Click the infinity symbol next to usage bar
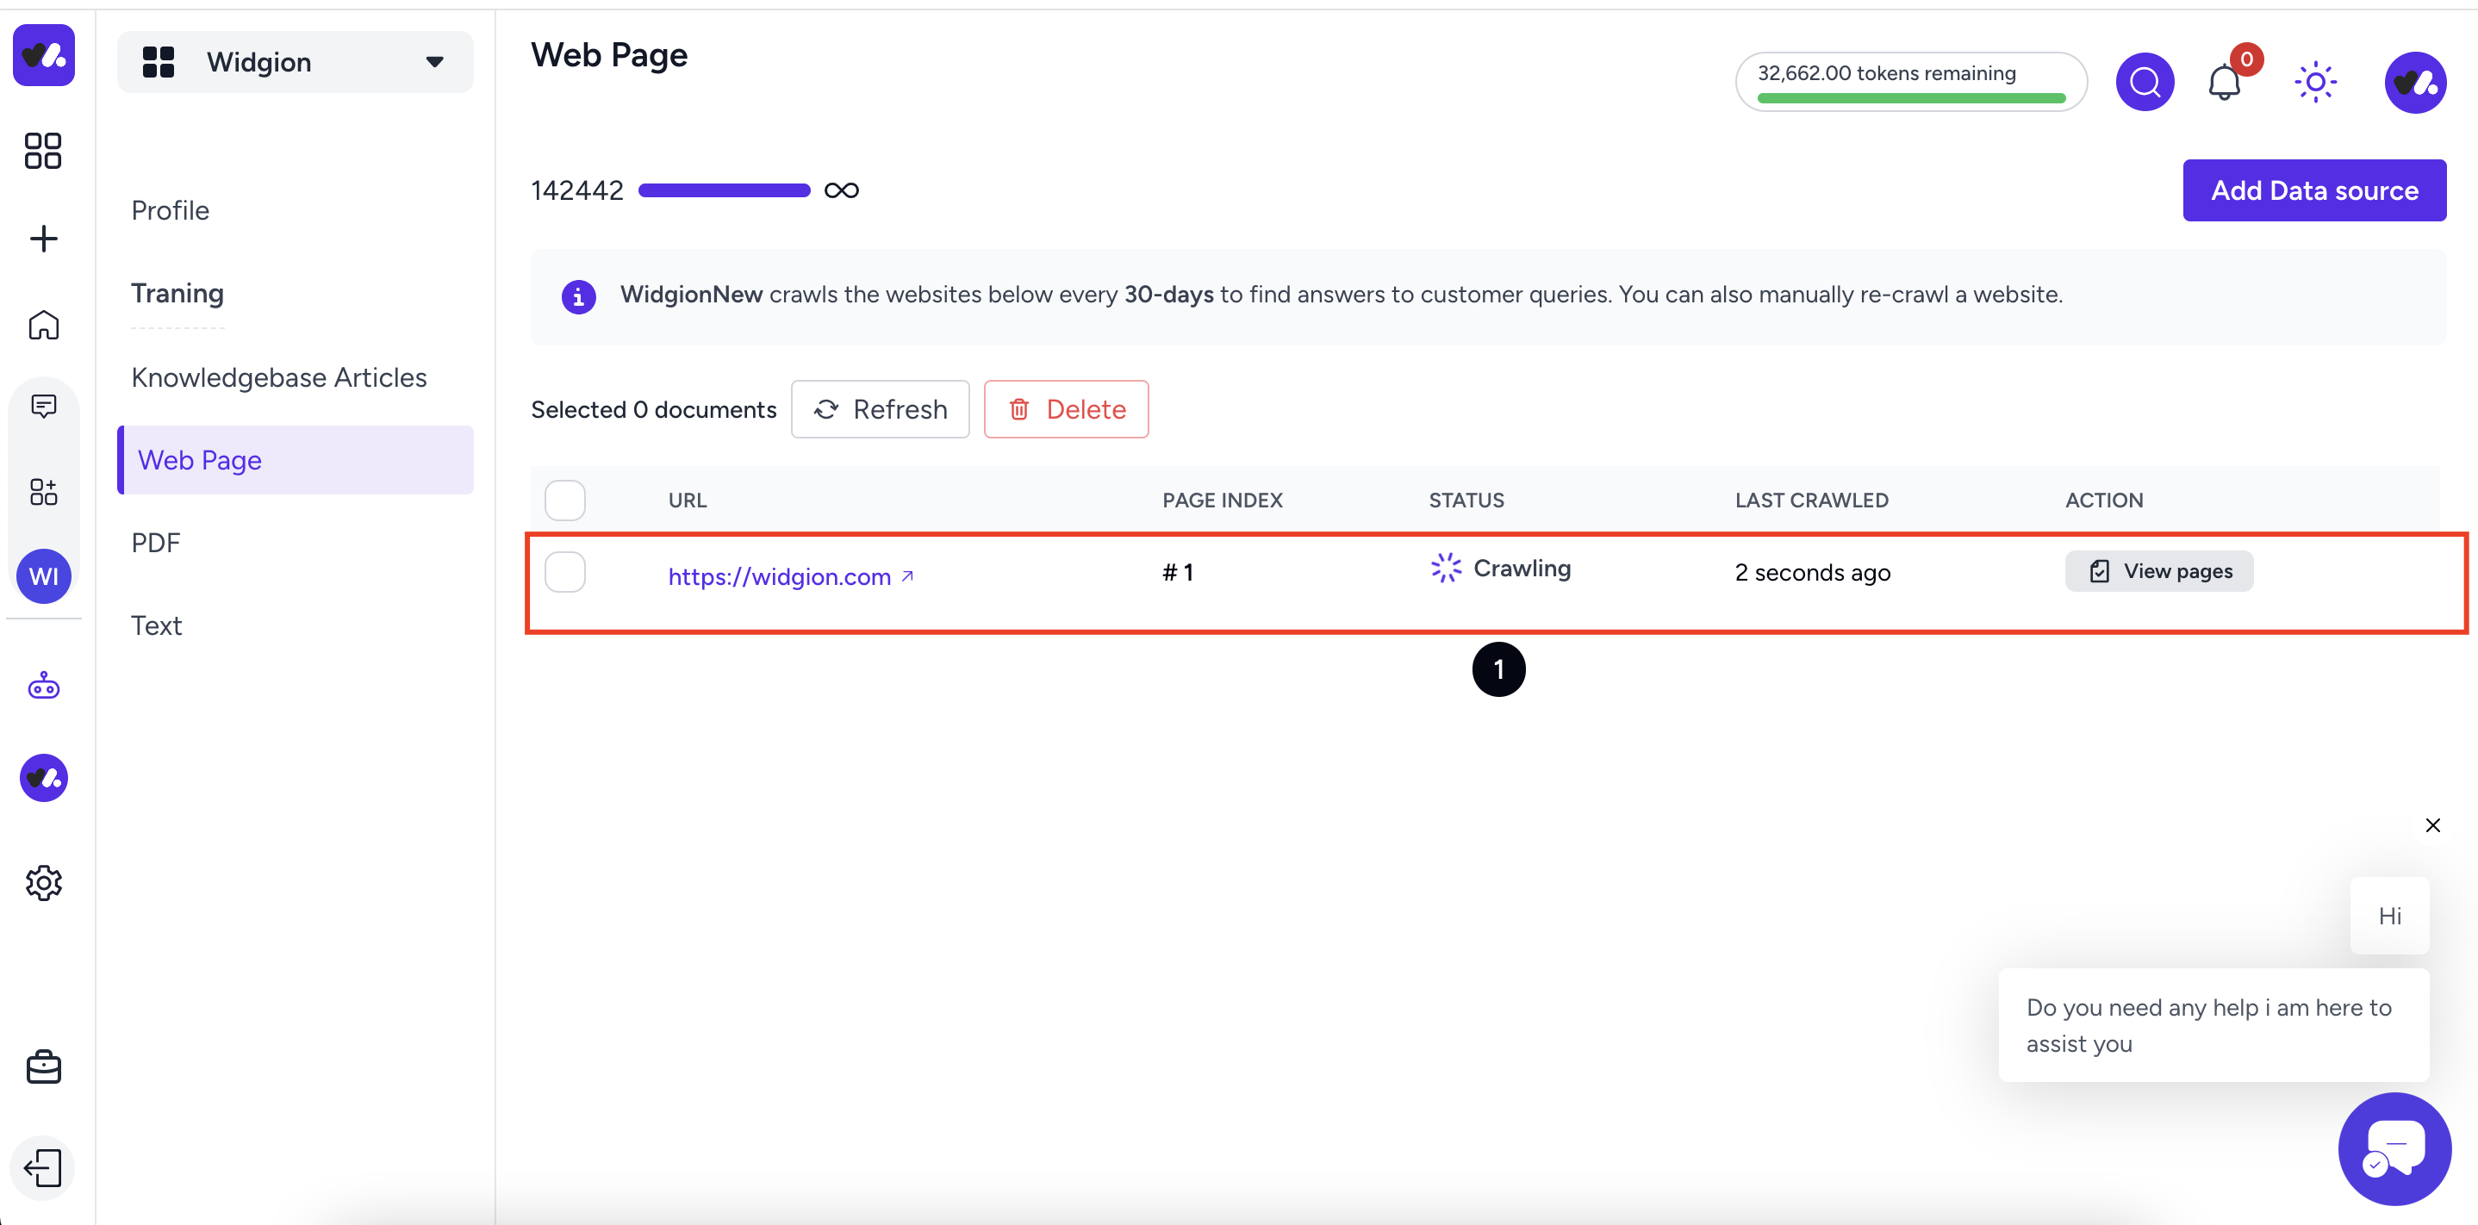This screenshot has width=2478, height=1225. click(841, 190)
